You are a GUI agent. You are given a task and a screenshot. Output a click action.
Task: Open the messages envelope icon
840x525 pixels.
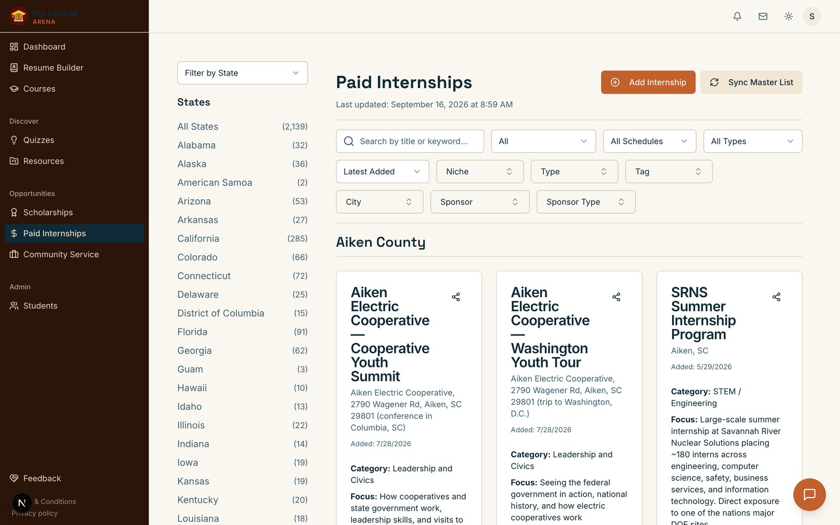763,16
